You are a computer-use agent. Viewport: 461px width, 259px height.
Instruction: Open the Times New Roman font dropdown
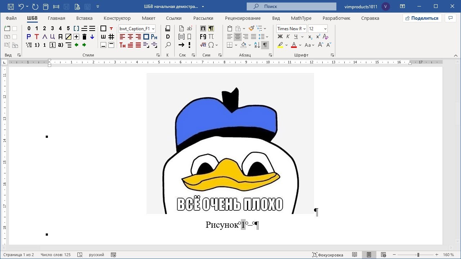pos(304,29)
